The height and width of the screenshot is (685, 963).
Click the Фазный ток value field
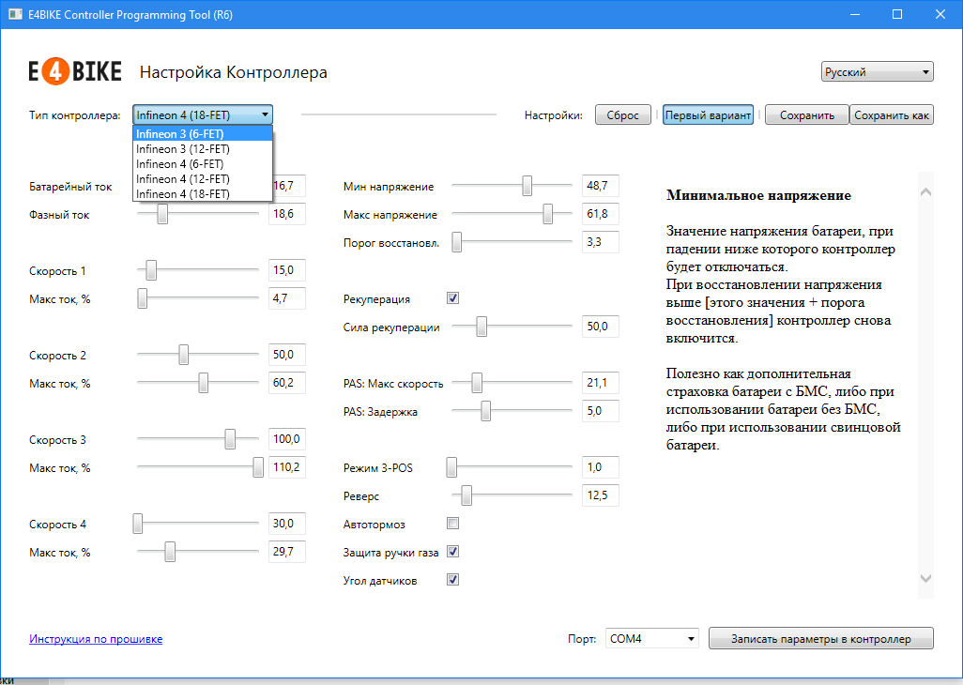coord(287,214)
